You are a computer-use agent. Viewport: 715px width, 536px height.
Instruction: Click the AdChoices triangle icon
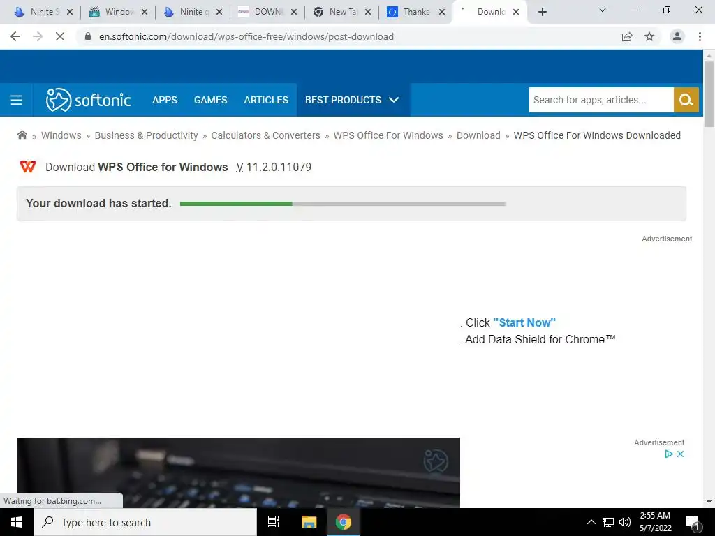669,454
